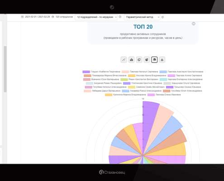The width and height of the screenshot is (224, 181).
Task: Click the ТОП 20 heading
Action: pyautogui.click(x=143, y=27)
